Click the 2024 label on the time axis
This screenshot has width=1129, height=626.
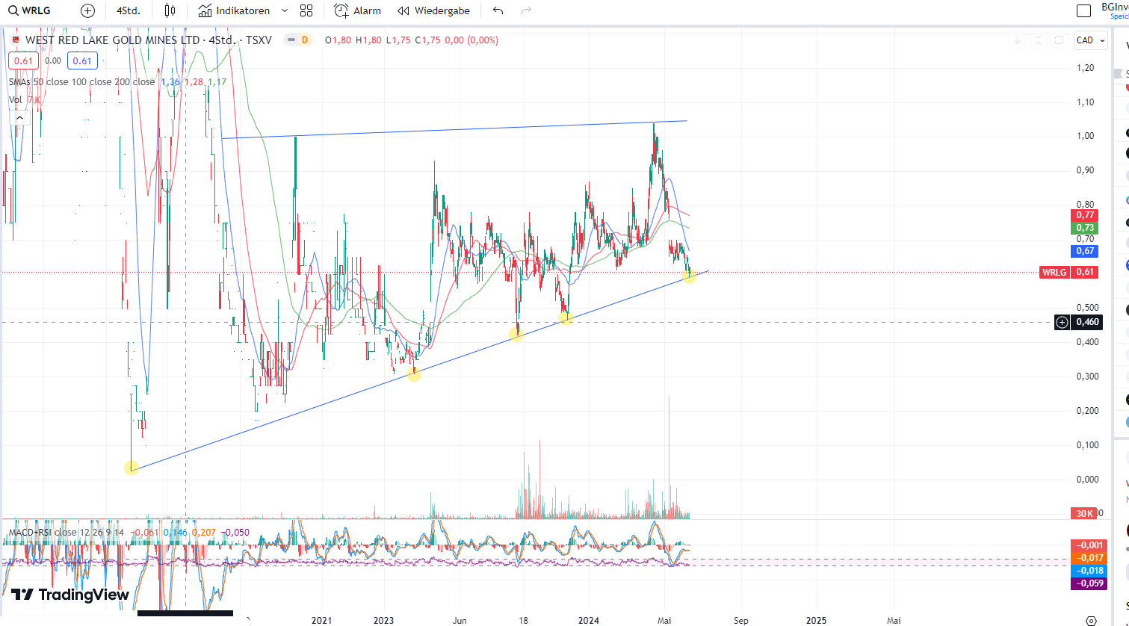click(588, 620)
